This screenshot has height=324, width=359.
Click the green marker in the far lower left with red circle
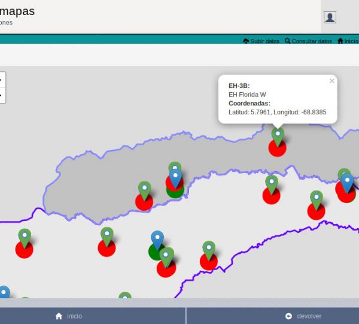(x=25, y=238)
